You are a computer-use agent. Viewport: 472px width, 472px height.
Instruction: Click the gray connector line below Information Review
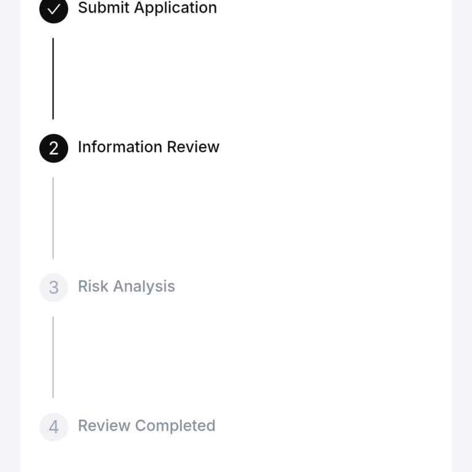pos(53,218)
